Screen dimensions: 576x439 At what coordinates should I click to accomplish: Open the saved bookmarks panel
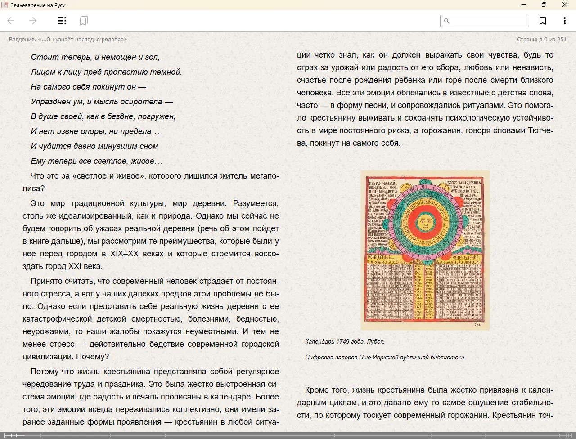point(83,21)
